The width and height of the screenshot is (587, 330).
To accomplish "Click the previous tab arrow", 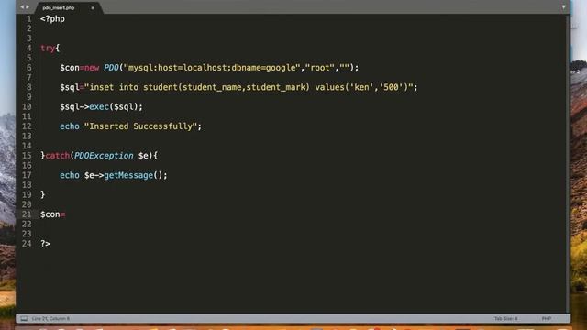I will [x=22, y=7].
